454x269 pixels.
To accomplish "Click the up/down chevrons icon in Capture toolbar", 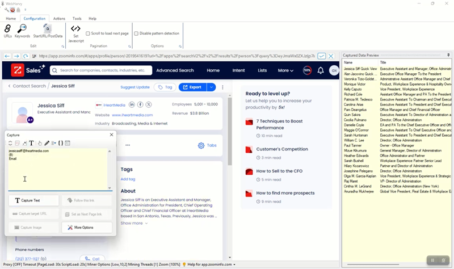I will pyautogui.click(x=10, y=143).
